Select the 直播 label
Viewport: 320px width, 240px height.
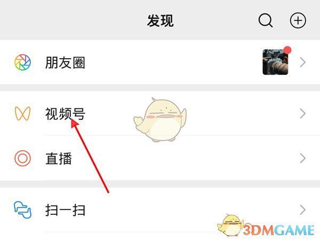59,158
